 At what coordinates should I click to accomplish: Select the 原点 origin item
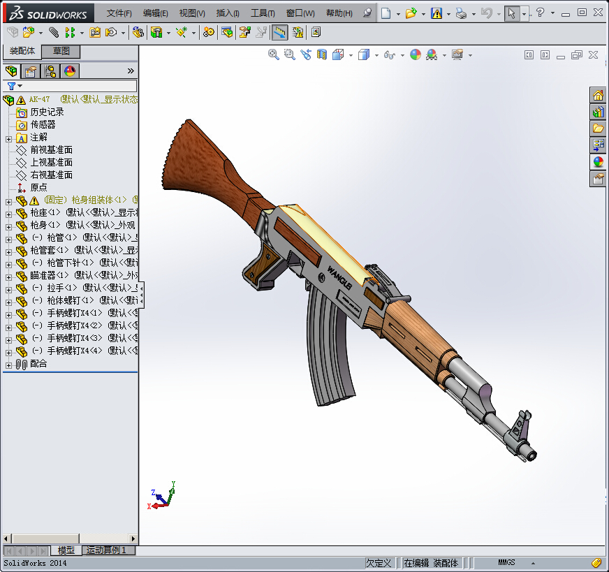pyautogui.click(x=38, y=188)
